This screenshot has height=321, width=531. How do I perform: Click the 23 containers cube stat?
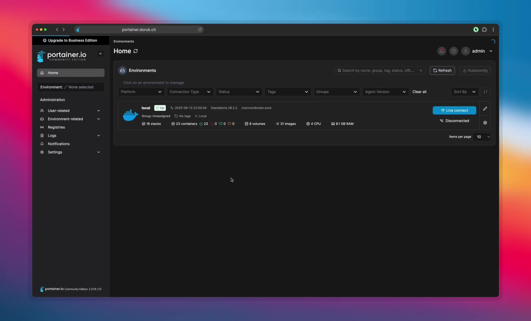[184, 124]
